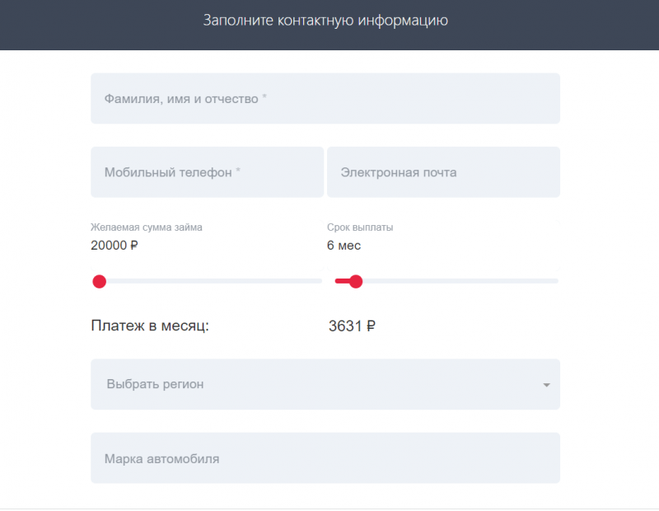Click the label Платеж в месяц
This screenshot has height=511, width=659.
point(151,325)
